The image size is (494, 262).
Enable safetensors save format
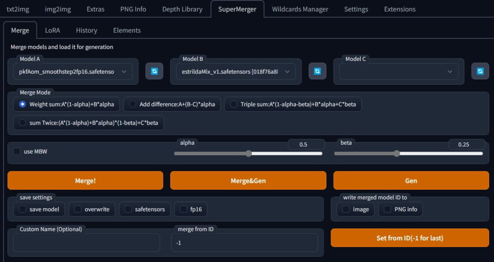tap(145, 209)
